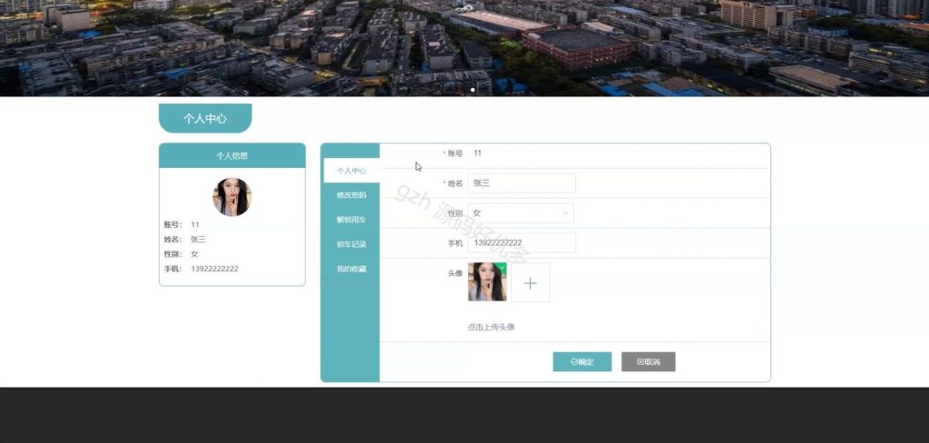Image resolution: width=929 pixels, height=443 pixels.
Task: Click the banner carousel indicator dot
Action: 472,90
